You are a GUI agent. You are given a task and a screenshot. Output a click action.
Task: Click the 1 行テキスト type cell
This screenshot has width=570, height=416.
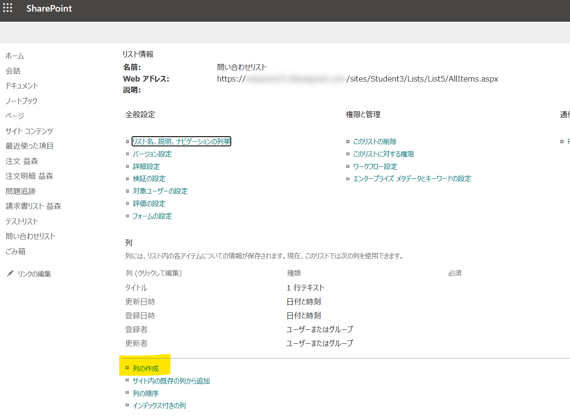pyautogui.click(x=305, y=288)
